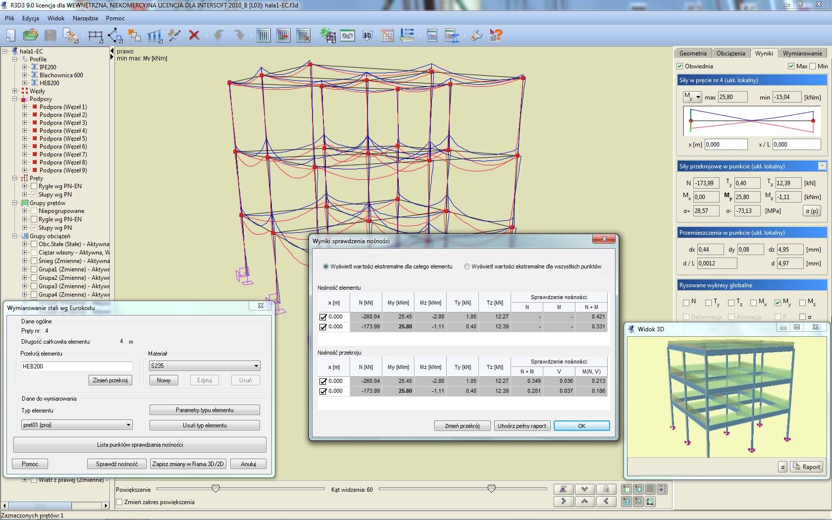Rotate view with the down chevron button
Image resolution: width=832 pixels, height=520 pixels.
click(x=585, y=489)
